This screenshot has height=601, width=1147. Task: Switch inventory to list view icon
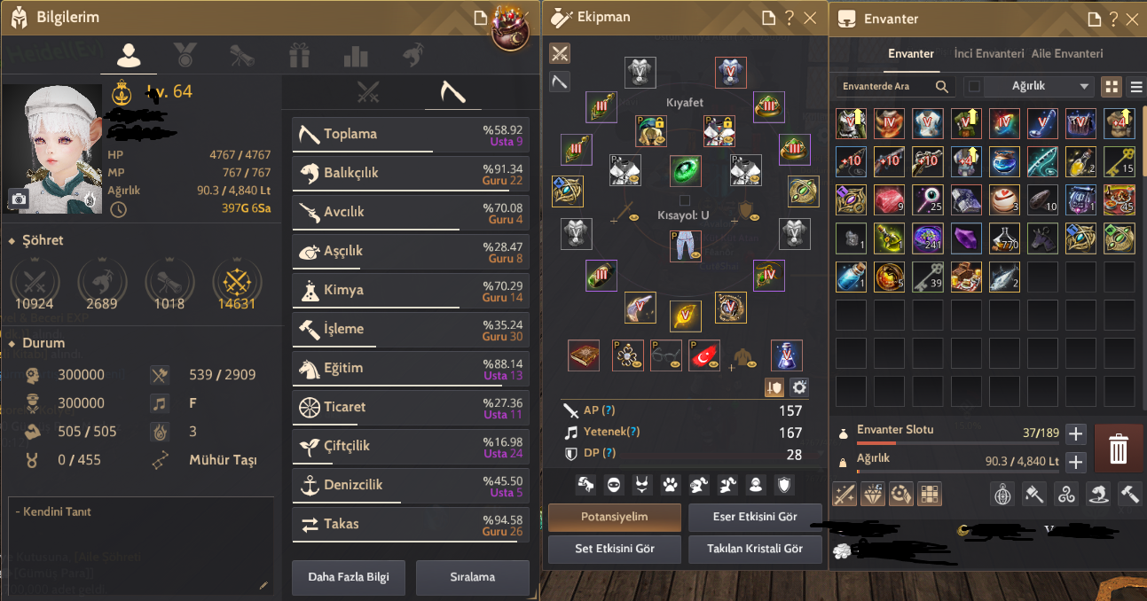click(x=1135, y=87)
